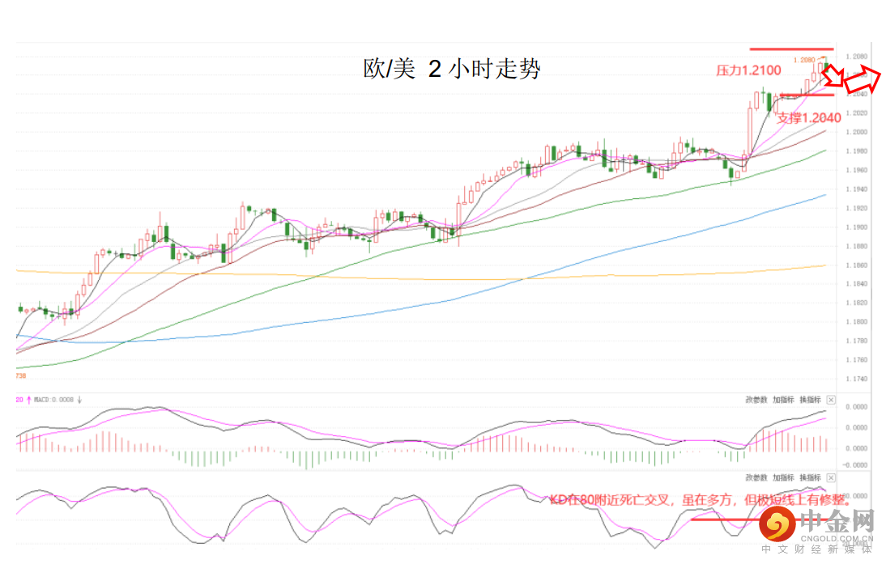Open 改参数 in the MACD panel
This screenshot has height=564, width=886.
[x=756, y=400]
